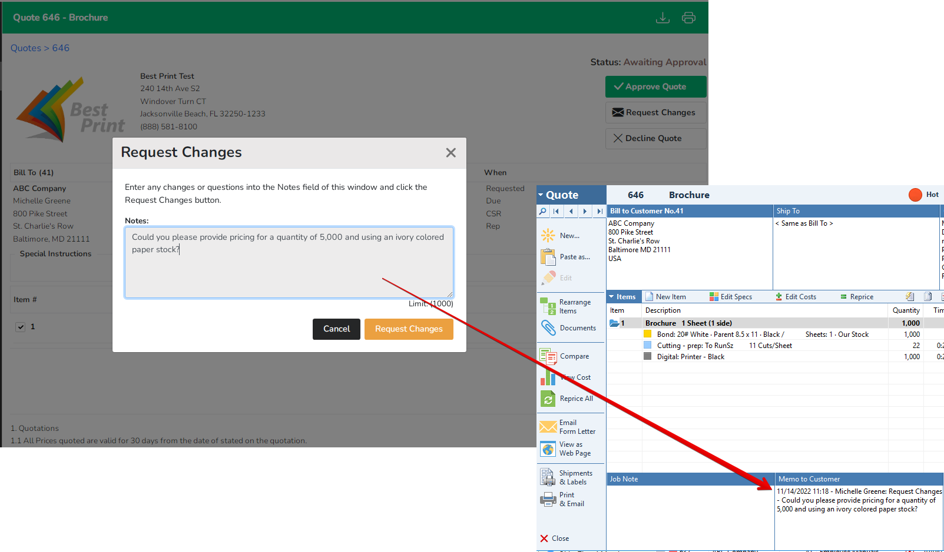
Task: Click the Ship To header
Action: coord(857,211)
